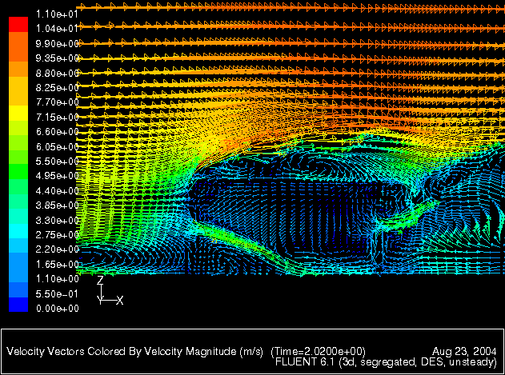Click the 2.20e+00 legend label

(58, 249)
